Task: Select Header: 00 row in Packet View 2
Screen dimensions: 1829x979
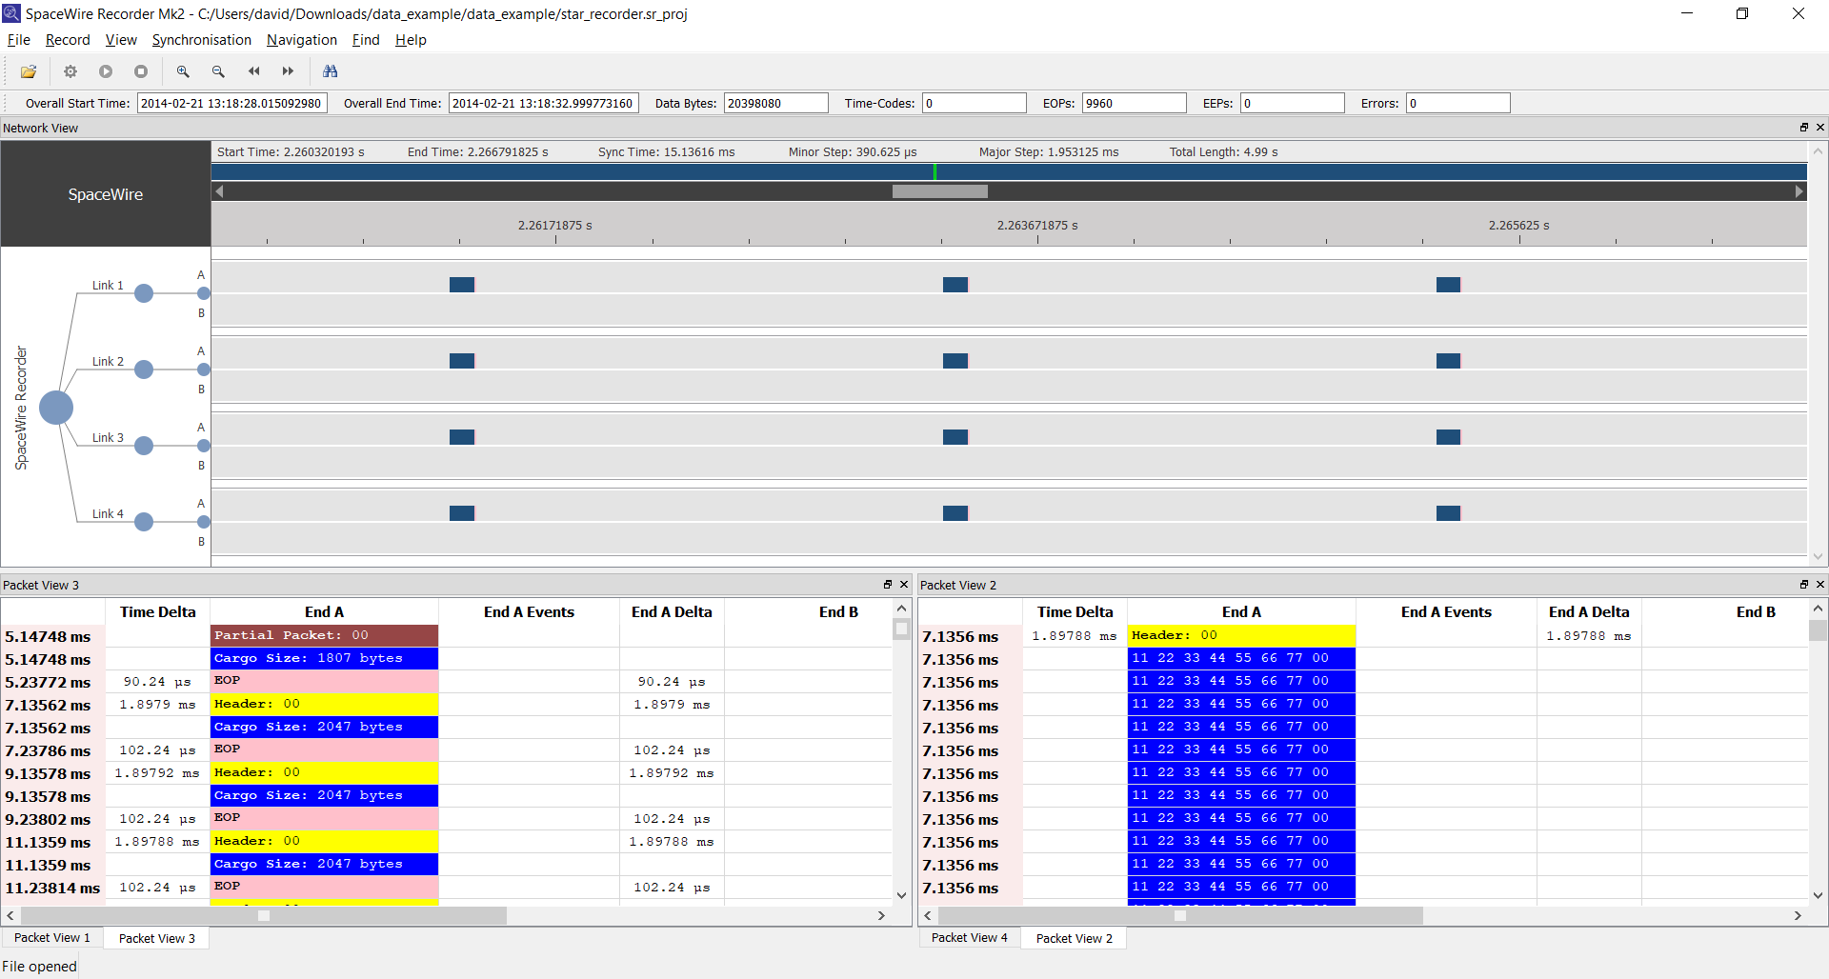Action: pos(1241,635)
